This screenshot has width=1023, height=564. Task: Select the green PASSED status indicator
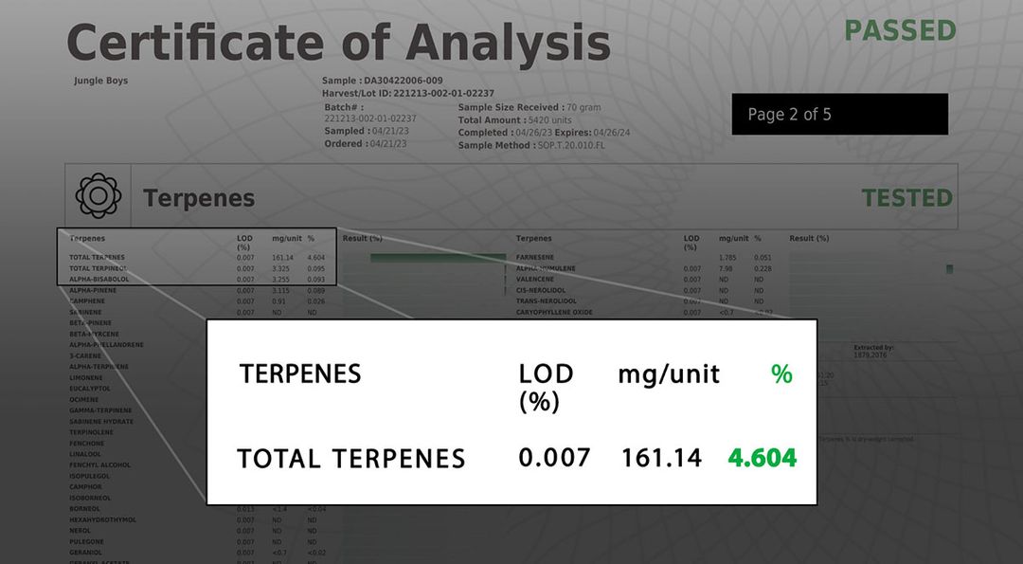pos(901,30)
